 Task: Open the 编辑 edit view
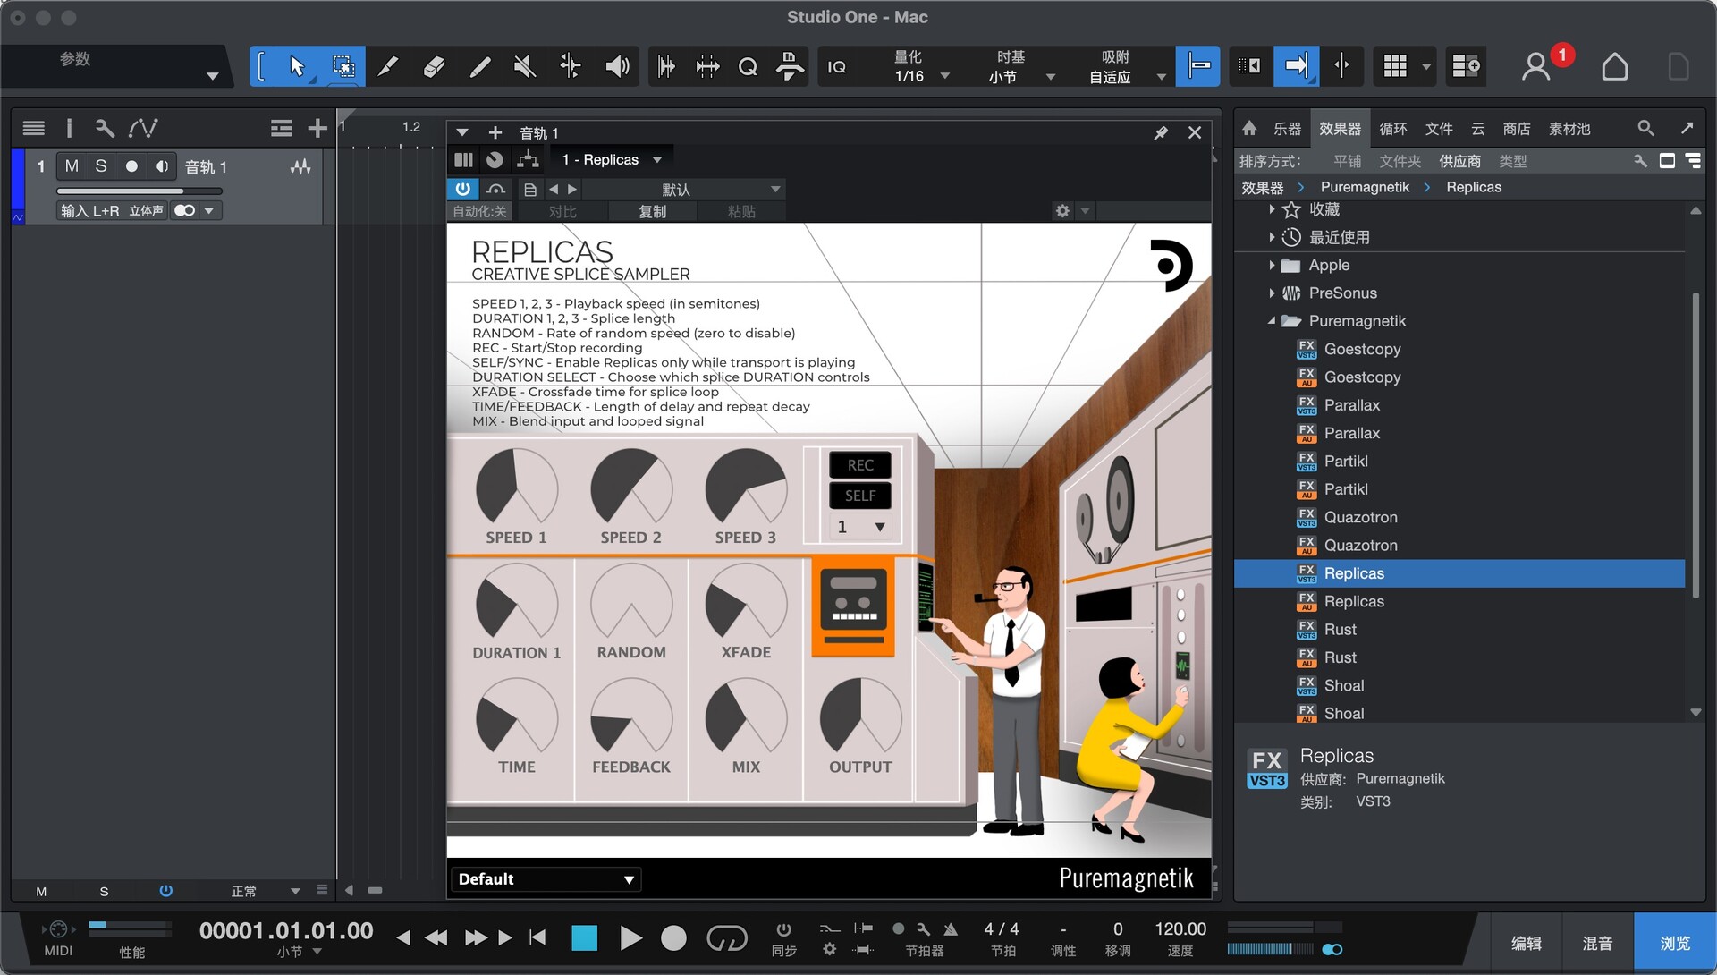click(1526, 943)
